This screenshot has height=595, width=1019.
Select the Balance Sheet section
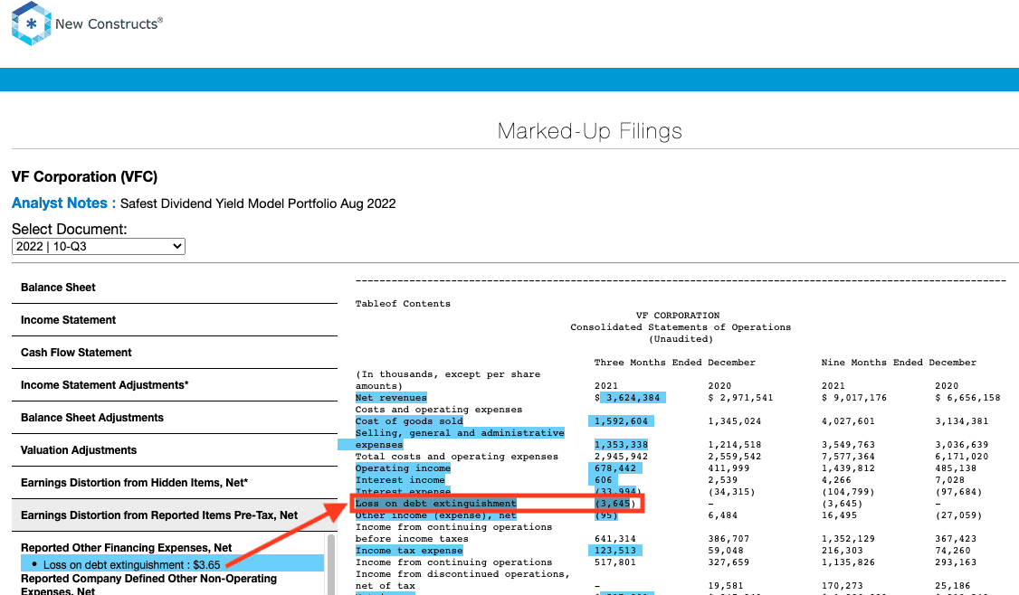[174, 288]
